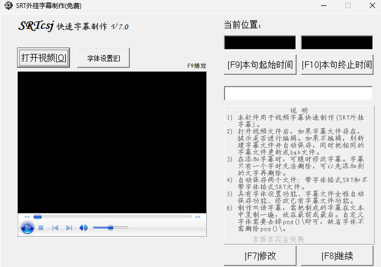381x267 pixels.
Task: Open a video with 打开视频[O]
Action: 43,58
